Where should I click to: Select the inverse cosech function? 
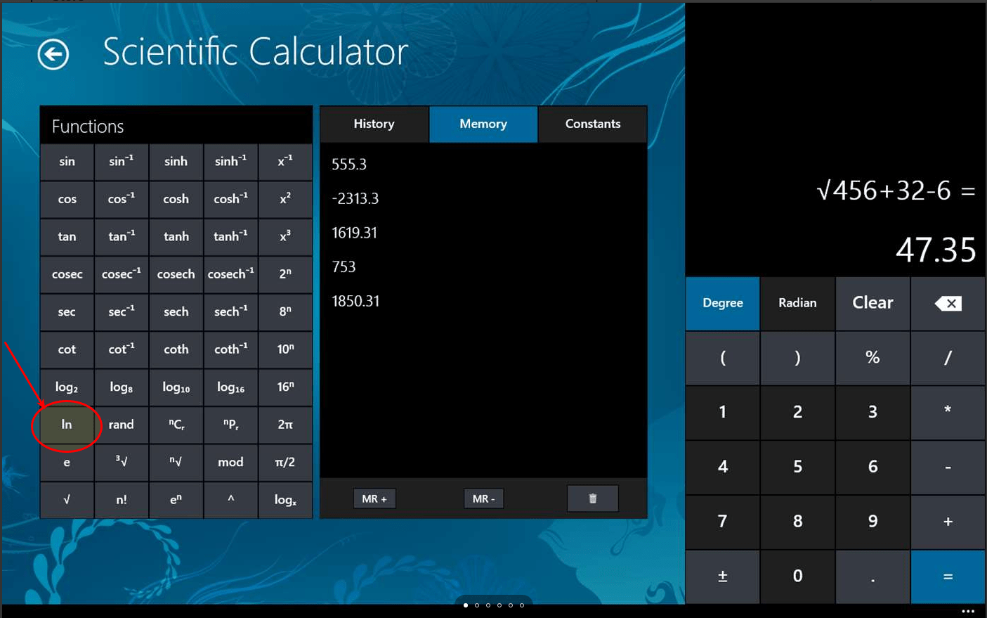pyautogui.click(x=230, y=273)
